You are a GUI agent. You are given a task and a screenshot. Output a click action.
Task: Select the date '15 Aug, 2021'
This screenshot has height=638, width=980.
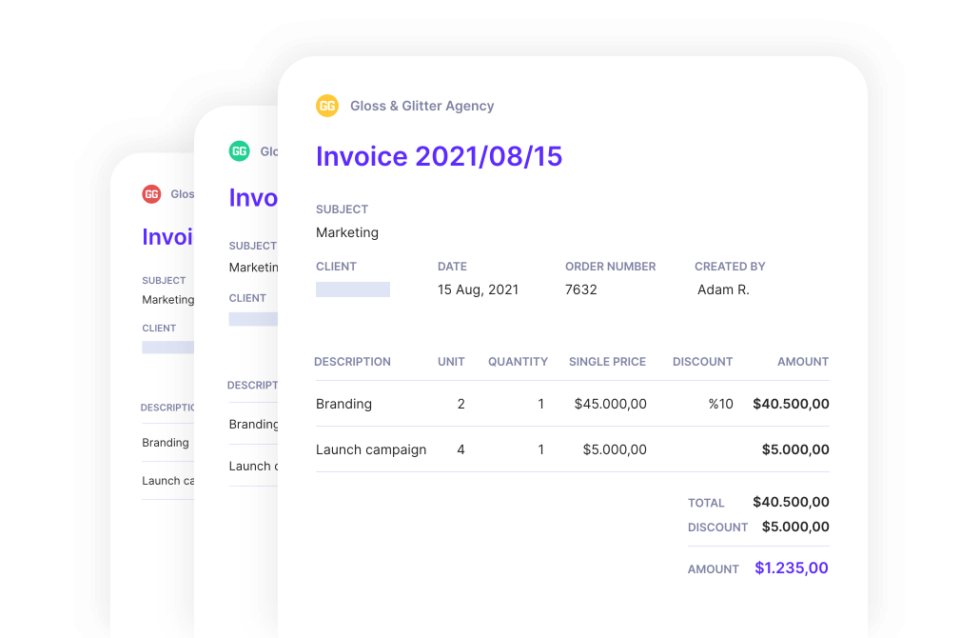479,289
